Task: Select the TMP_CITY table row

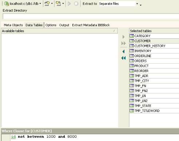Action: (154, 81)
